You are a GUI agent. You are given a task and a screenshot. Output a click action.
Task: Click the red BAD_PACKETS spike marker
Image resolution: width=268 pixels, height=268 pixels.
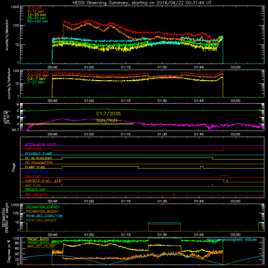tap(174, 194)
